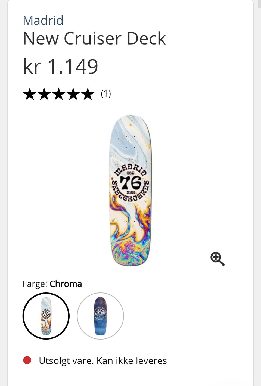This screenshot has width=261, height=386.
Task: Click the red sold-out status dot
Action: tap(27, 360)
